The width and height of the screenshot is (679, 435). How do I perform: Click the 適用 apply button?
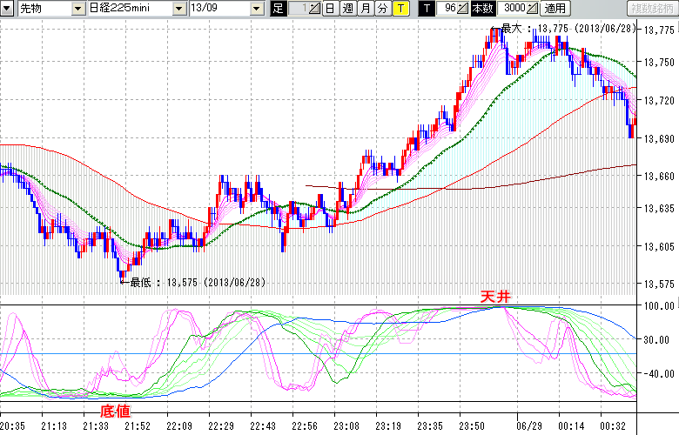554,9
